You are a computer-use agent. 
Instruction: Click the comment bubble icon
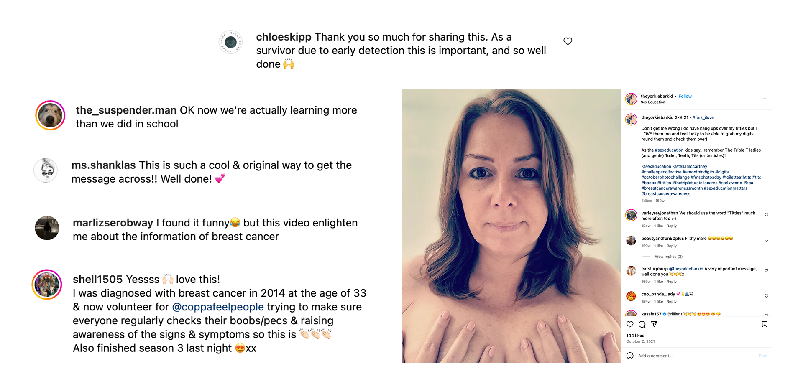coord(642,324)
